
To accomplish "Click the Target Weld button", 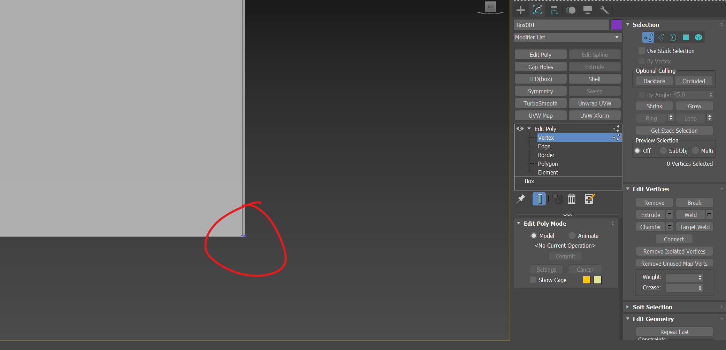I will point(695,227).
